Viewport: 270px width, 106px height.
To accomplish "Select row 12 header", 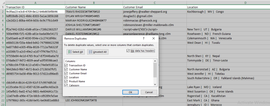I will click(3, 56).
